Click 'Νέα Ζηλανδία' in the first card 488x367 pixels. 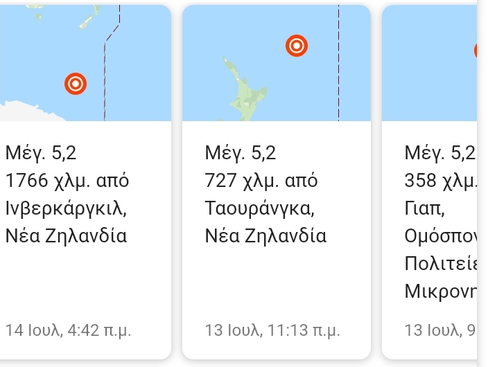[x=66, y=235]
